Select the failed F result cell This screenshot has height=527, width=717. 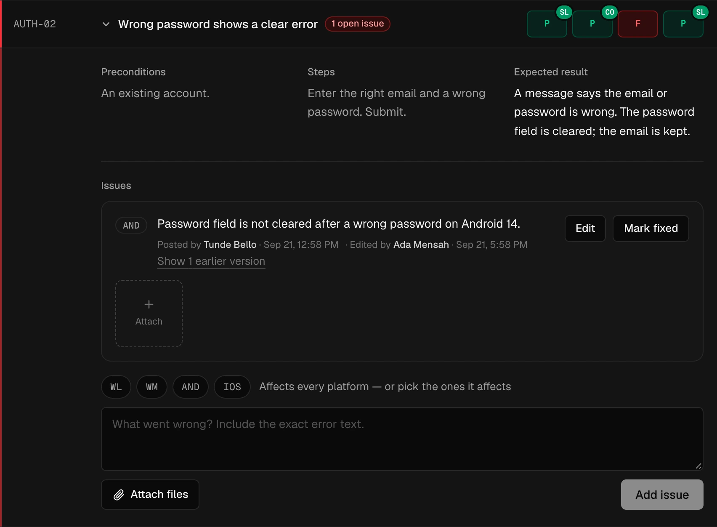click(637, 24)
